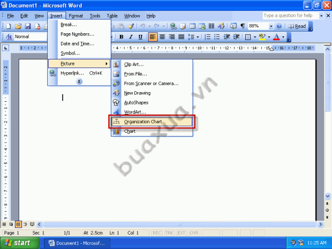Choose the WordArt icon entry
The image size is (332, 249).
click(116, 112)
